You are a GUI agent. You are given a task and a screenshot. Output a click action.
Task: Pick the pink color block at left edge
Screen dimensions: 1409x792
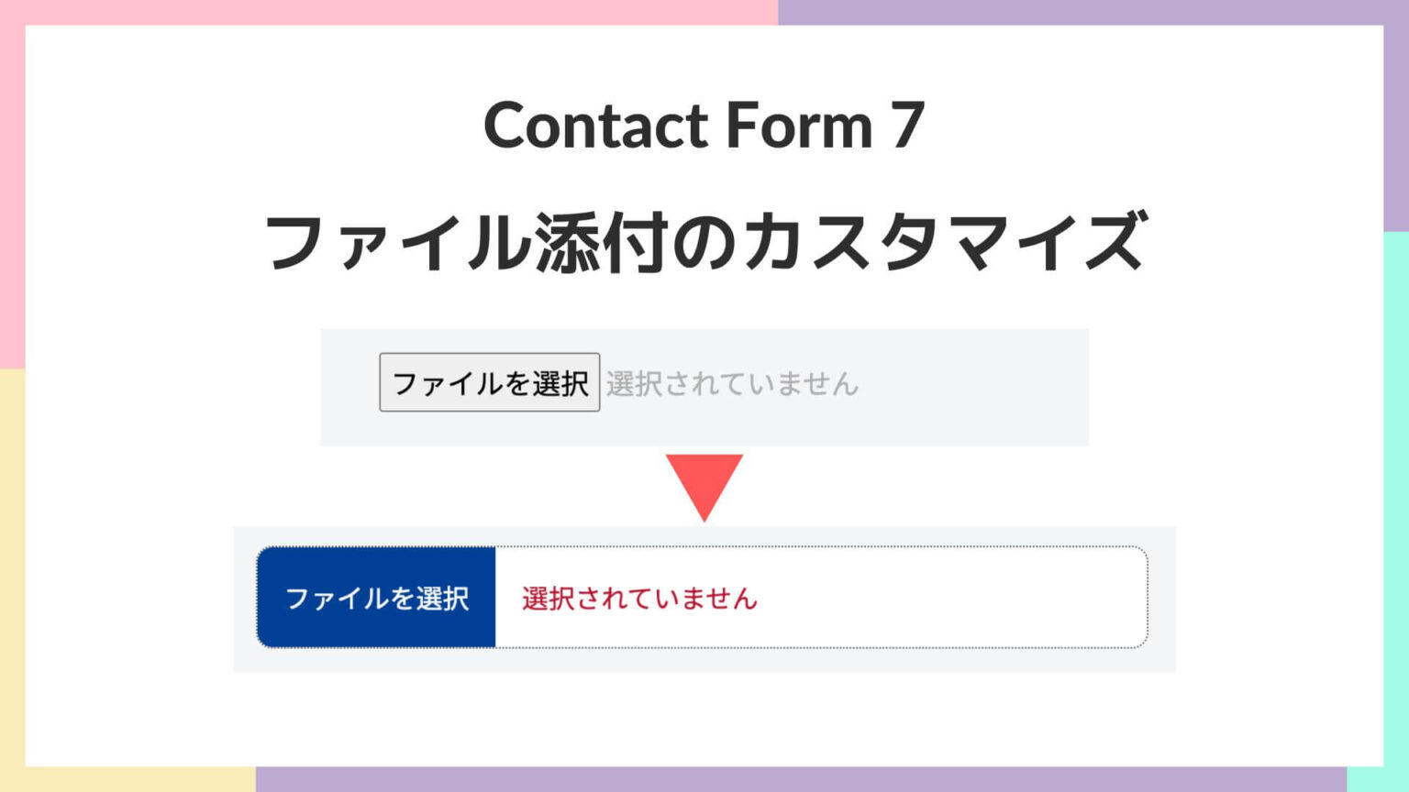click(12, 197)
